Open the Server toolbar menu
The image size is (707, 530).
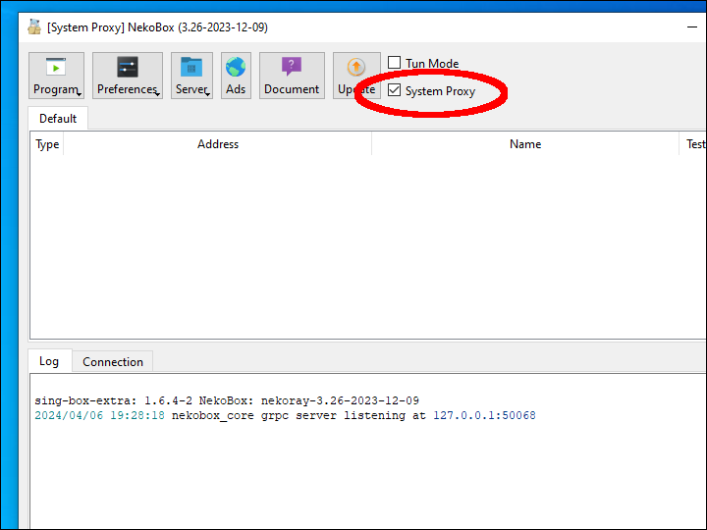point(191,76)
